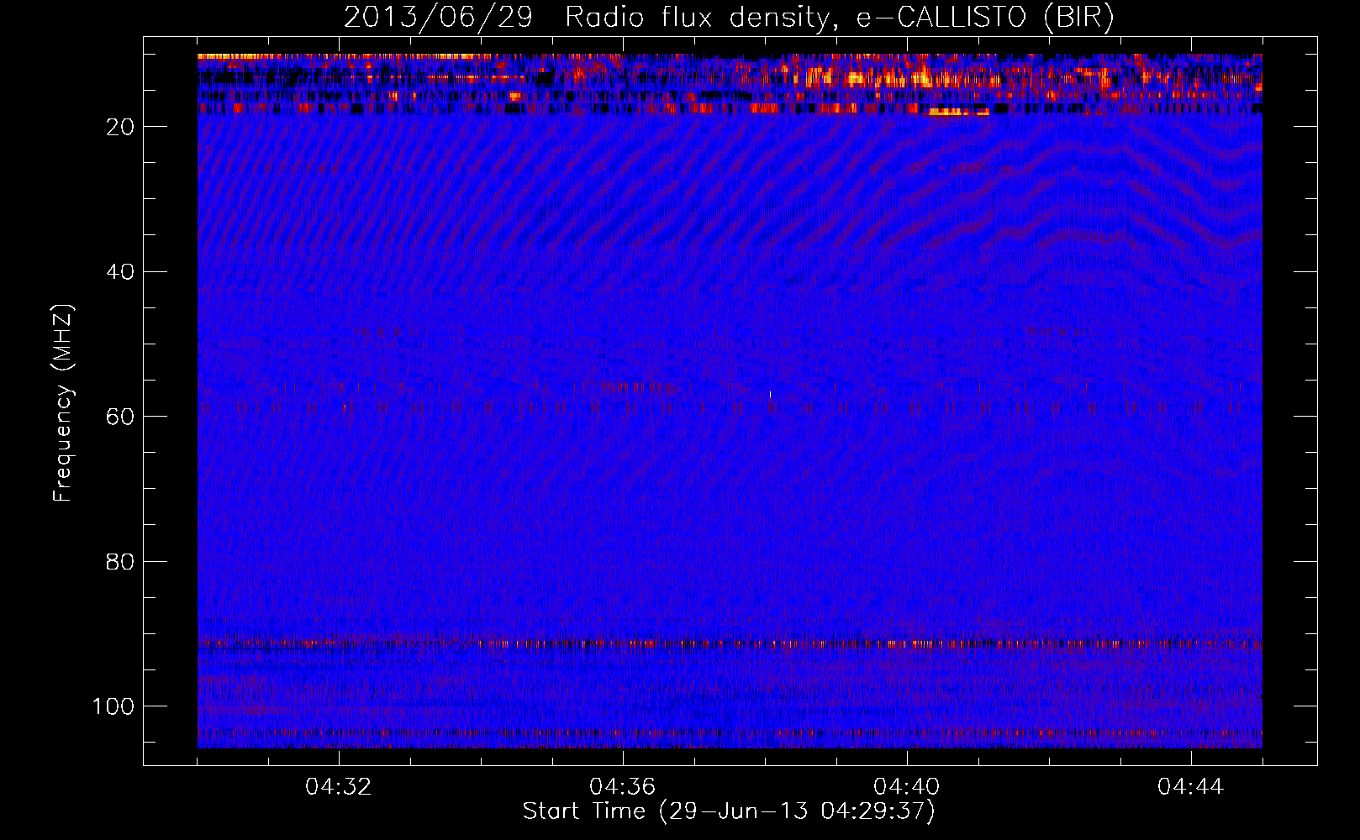Click the '20' frequency tick label

120,126
